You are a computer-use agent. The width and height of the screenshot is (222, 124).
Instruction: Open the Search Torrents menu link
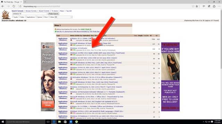click(18, 11)
